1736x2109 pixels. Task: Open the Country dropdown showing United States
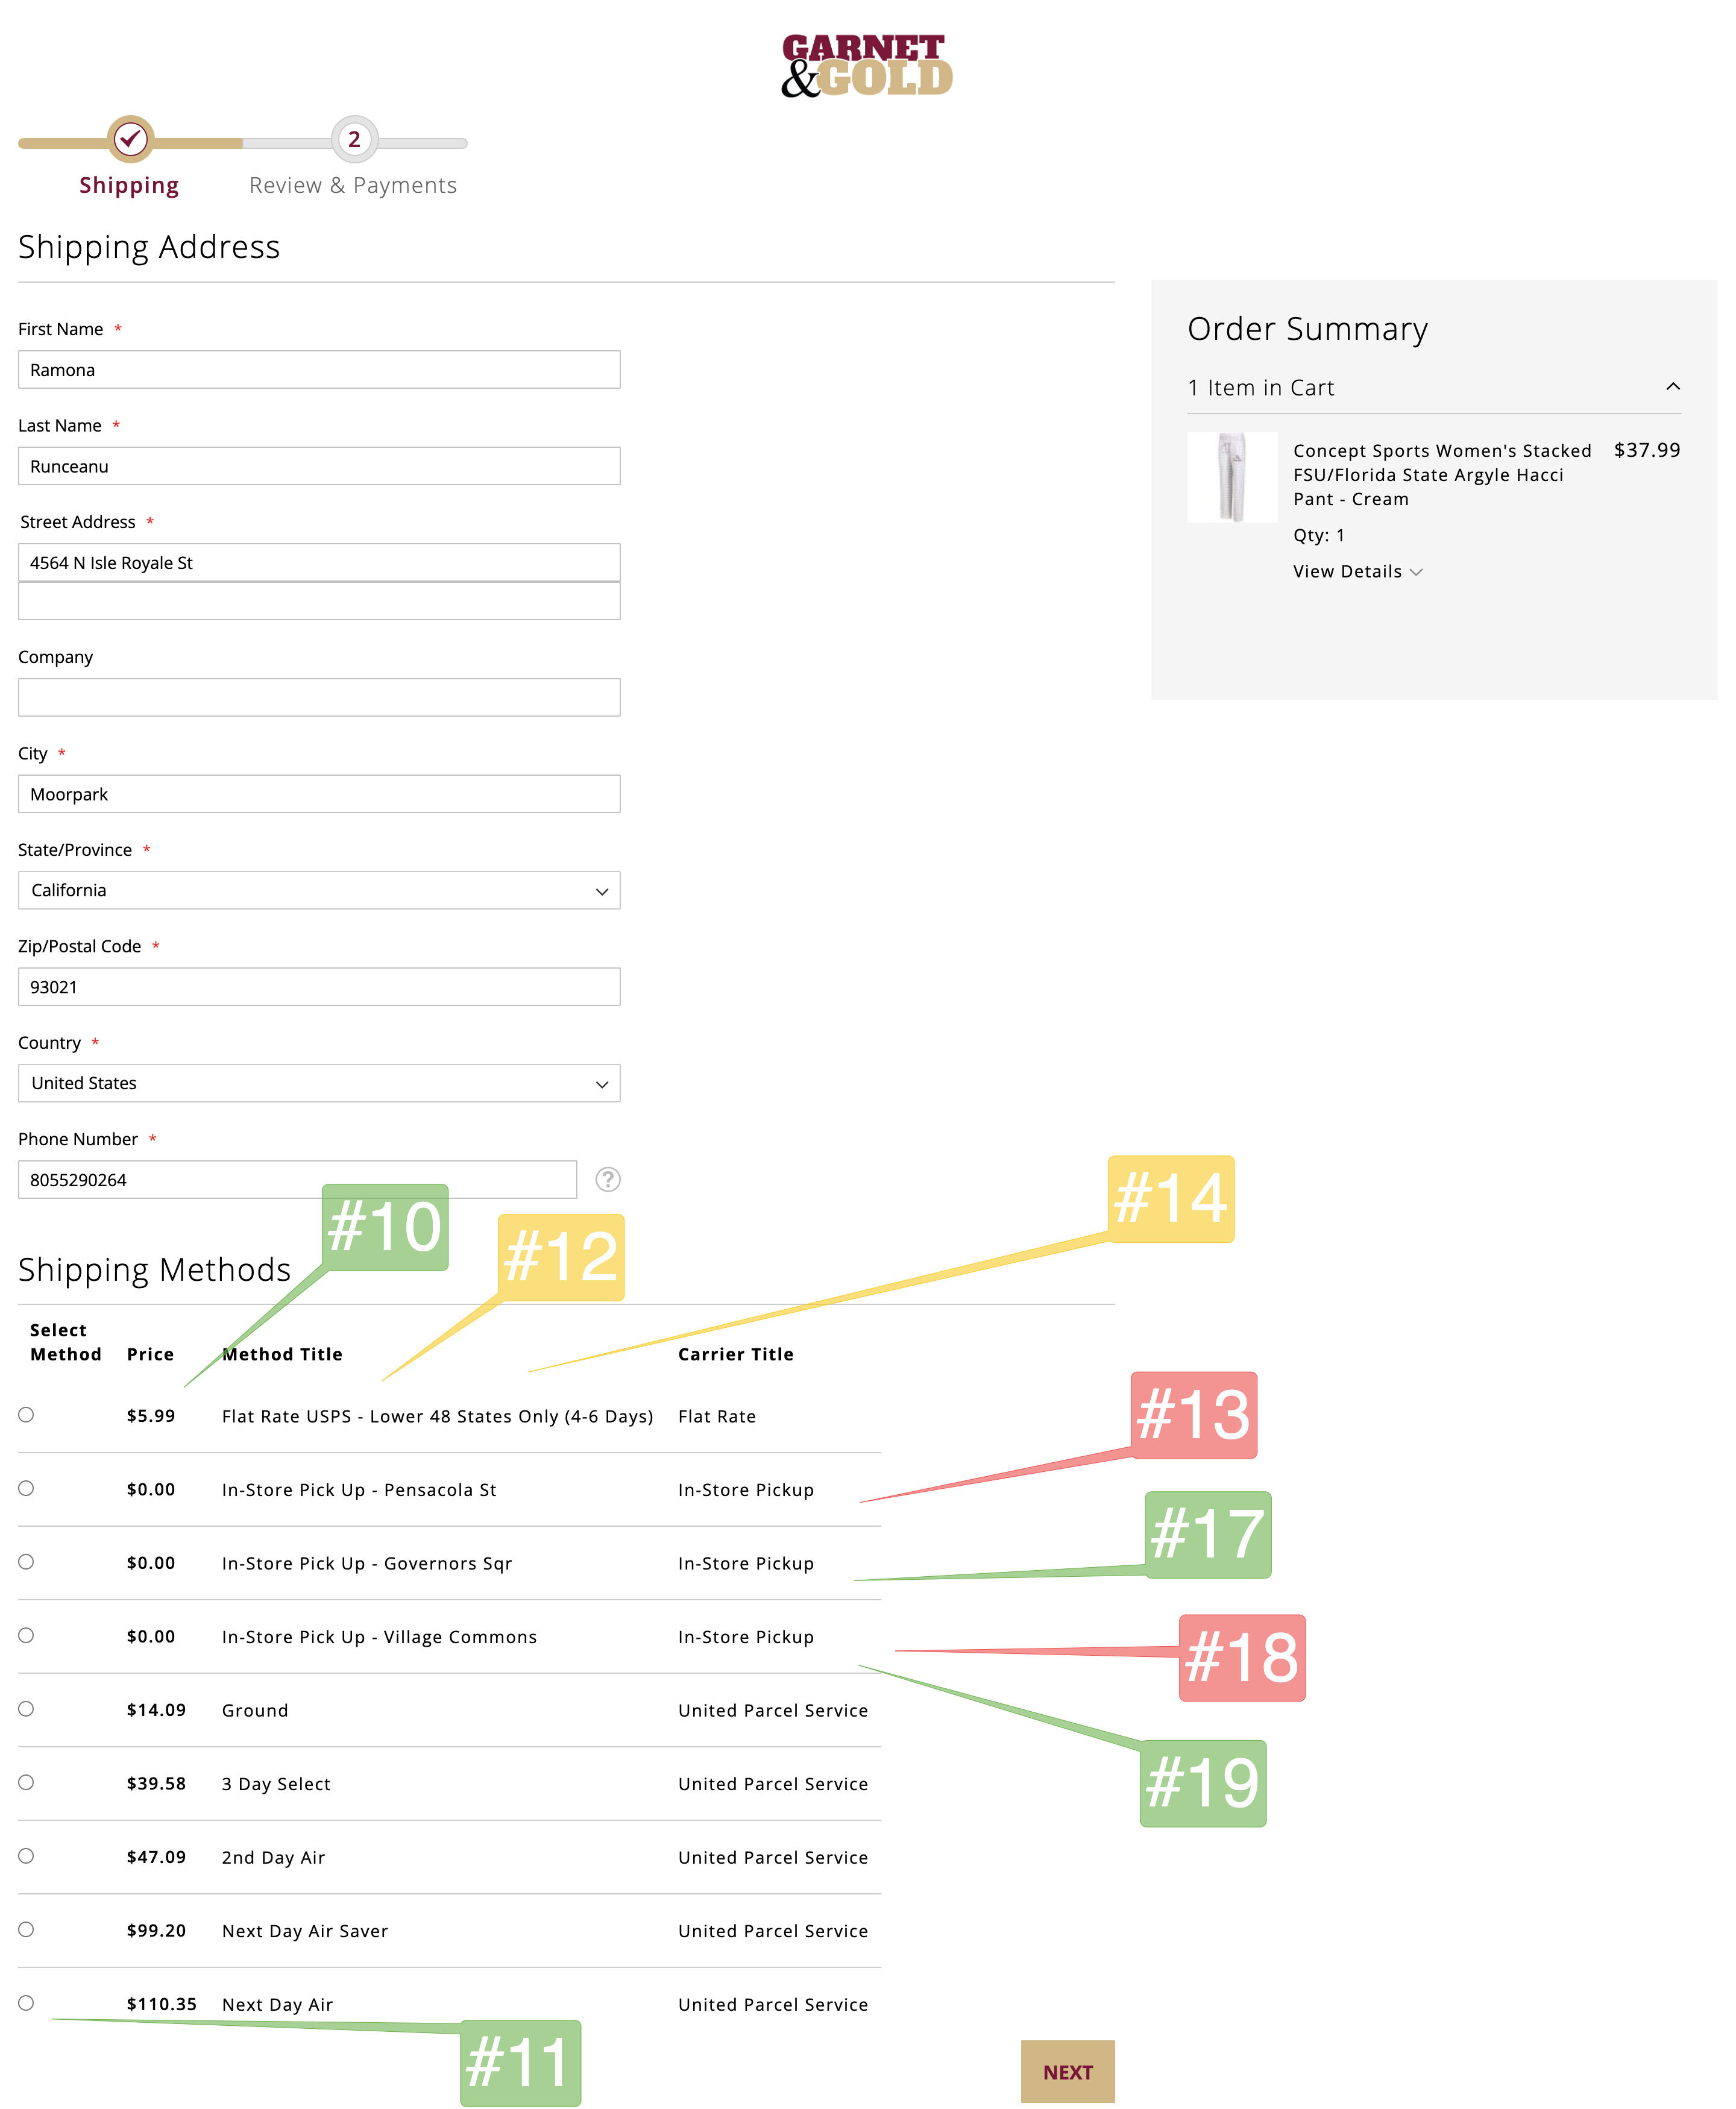click(319, 1083)
